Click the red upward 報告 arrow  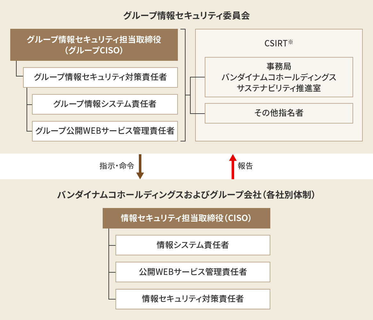click(x=233, y=166)
